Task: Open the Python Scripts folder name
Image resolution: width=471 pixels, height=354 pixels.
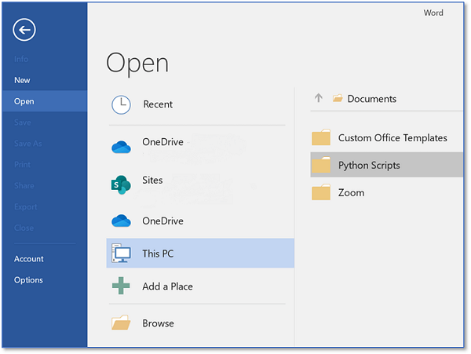Action: coord(369,166)
